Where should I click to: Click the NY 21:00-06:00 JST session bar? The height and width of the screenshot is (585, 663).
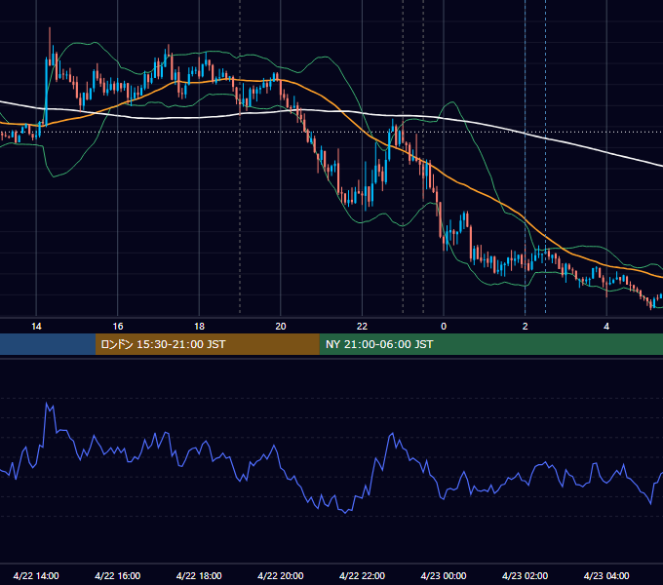pos(490,344)
